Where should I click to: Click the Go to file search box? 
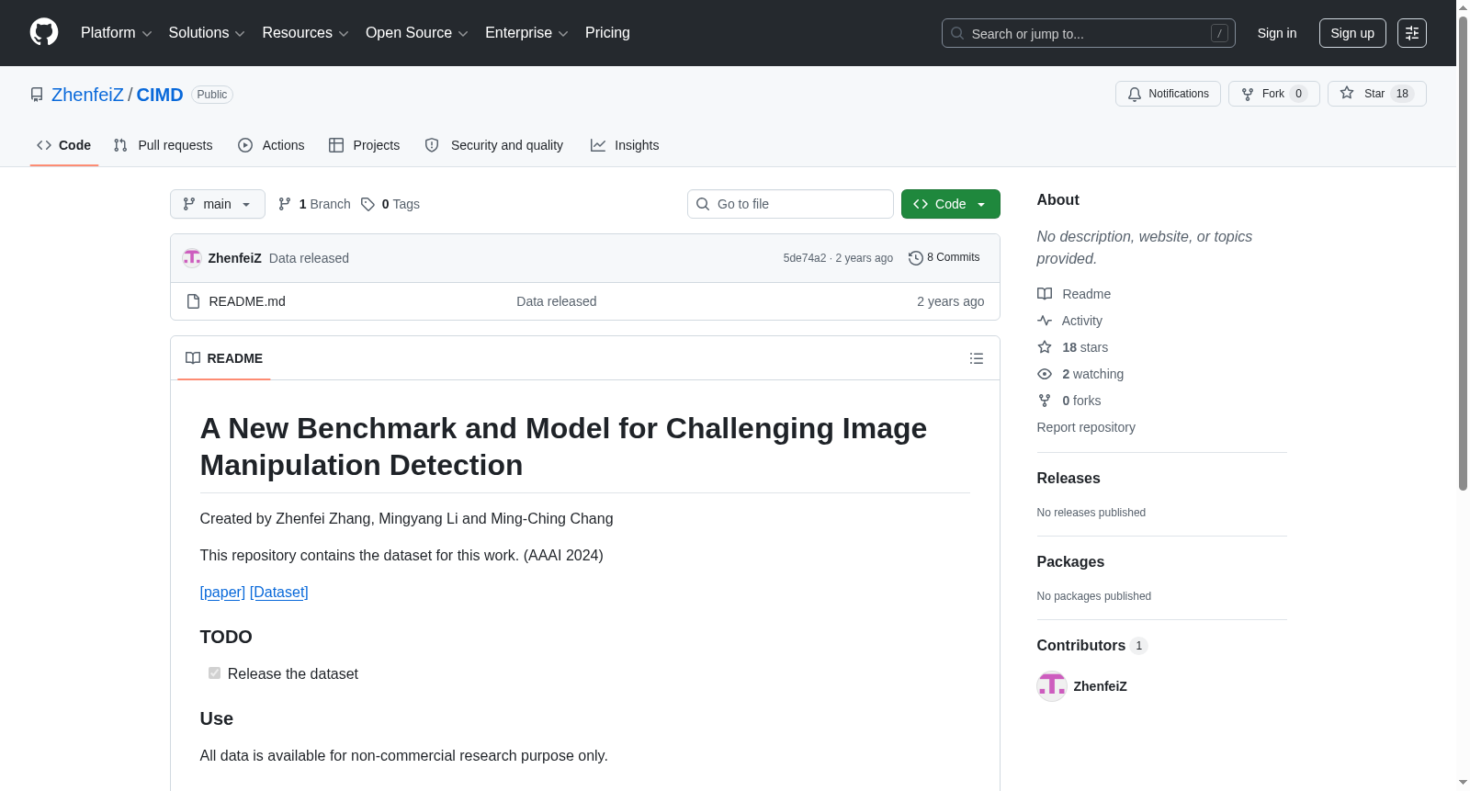point(790,204)
